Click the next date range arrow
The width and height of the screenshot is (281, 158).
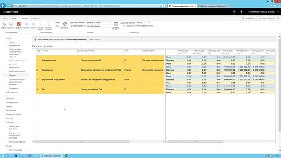pos(155,26)
